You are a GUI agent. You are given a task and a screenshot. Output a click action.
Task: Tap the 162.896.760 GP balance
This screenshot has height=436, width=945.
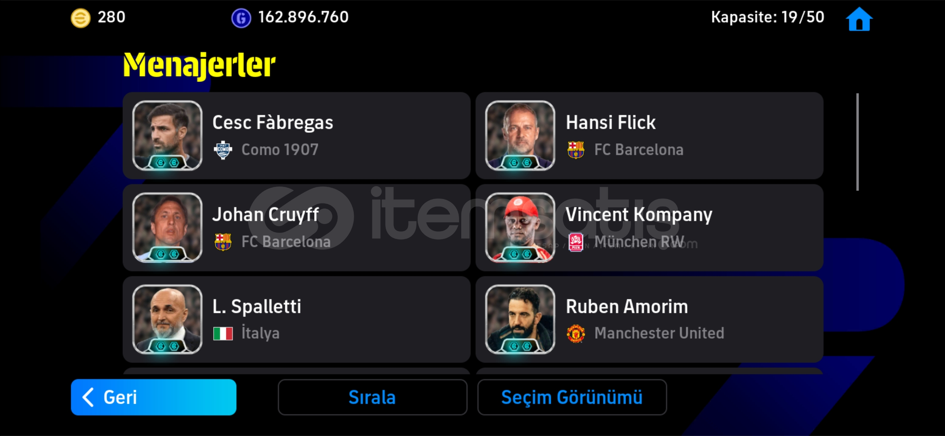[x=303, y=17]
